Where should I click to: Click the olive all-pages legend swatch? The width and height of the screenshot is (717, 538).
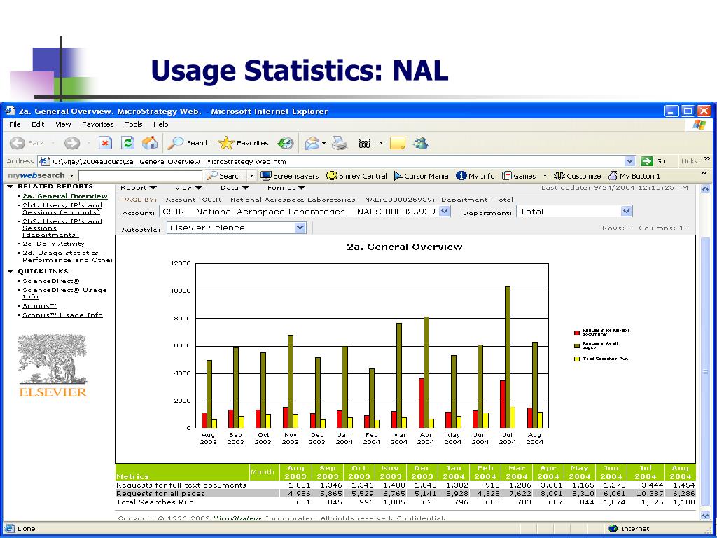click(x=577, y=346)
